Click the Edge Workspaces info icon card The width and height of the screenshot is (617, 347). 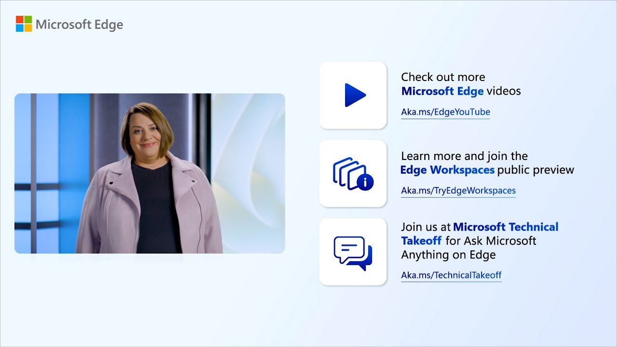(353, 173)
